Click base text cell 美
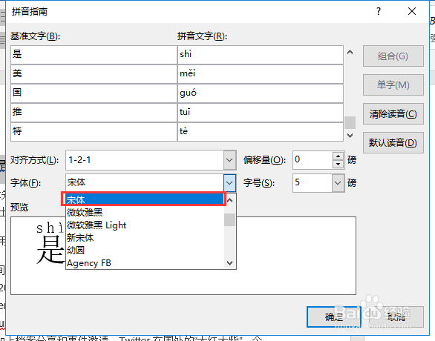The height and width of the screenshot is (341, 435). click(x=94, y=73)
